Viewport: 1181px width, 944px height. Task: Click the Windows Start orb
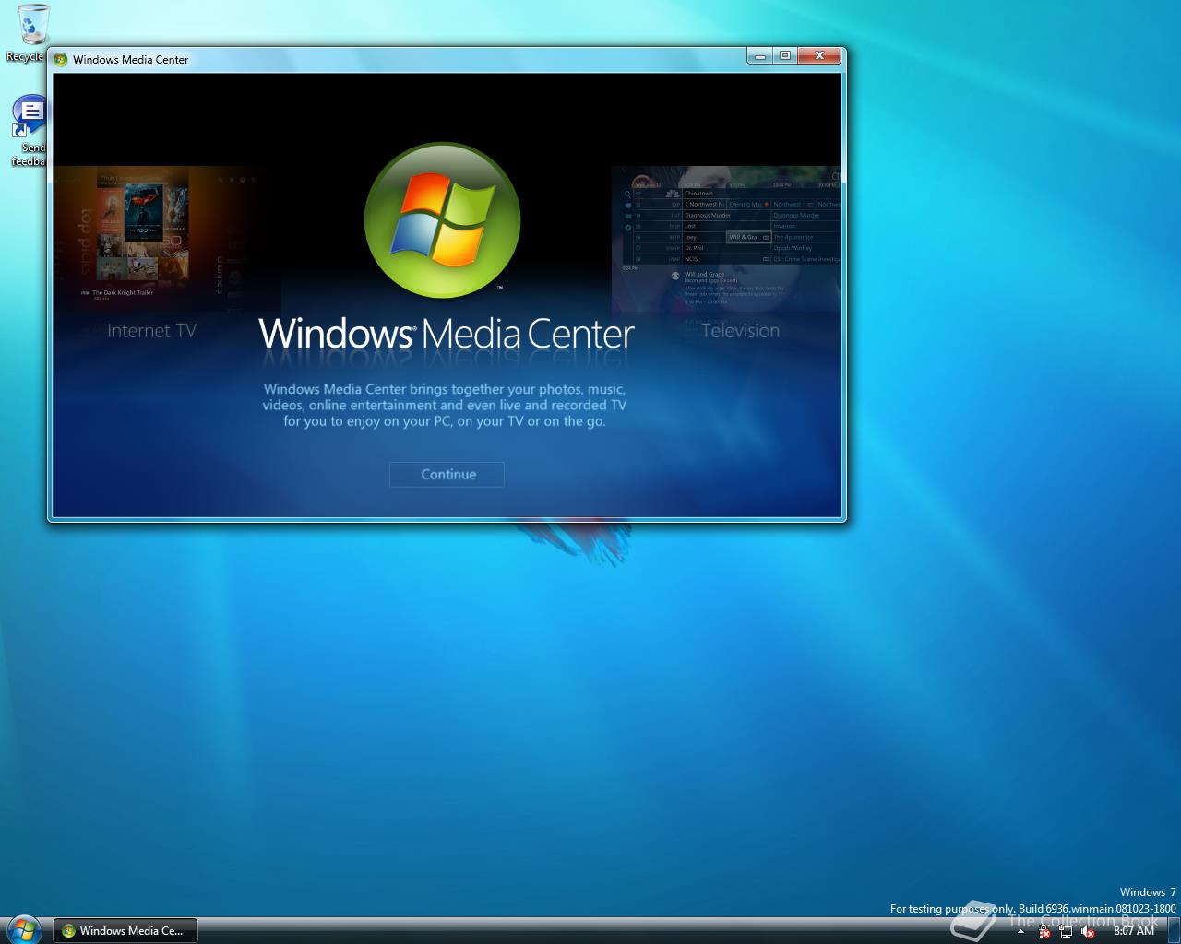click(23, 929)
